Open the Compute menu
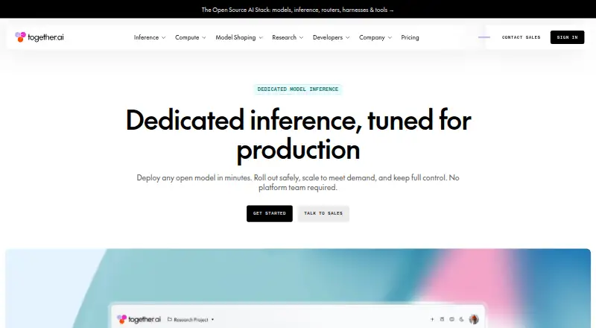Image resolution: width=596 pixels, height=328 pixels. point(187,37)
